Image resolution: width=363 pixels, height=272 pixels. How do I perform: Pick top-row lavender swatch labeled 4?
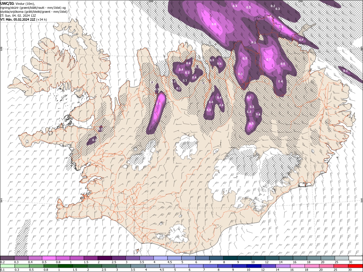[160, 258]
